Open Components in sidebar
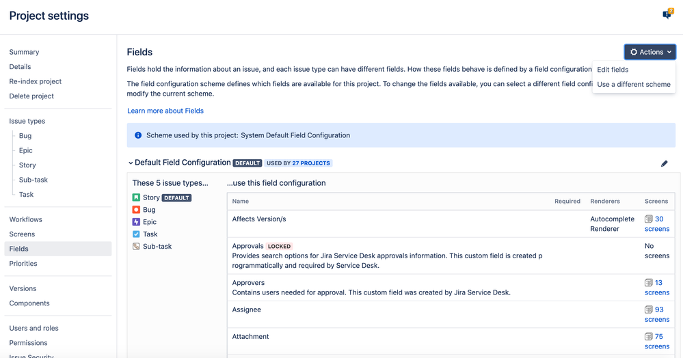Screen dimensions: 683x358 click(x=29, y=303)
